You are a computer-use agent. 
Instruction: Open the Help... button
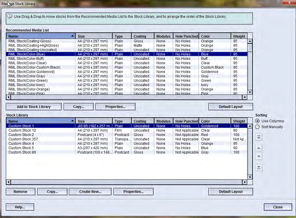pyautogui.click(x=20, y=207)
